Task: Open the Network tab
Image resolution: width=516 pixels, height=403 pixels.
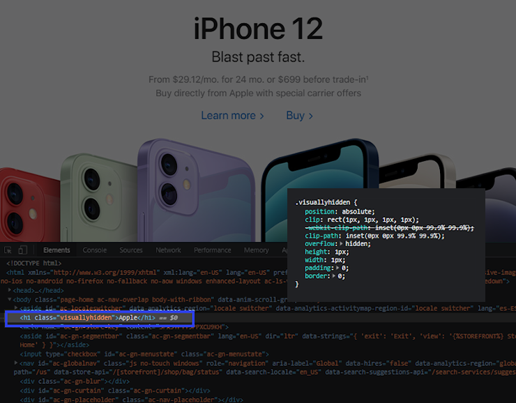Action: pos(168,250)
